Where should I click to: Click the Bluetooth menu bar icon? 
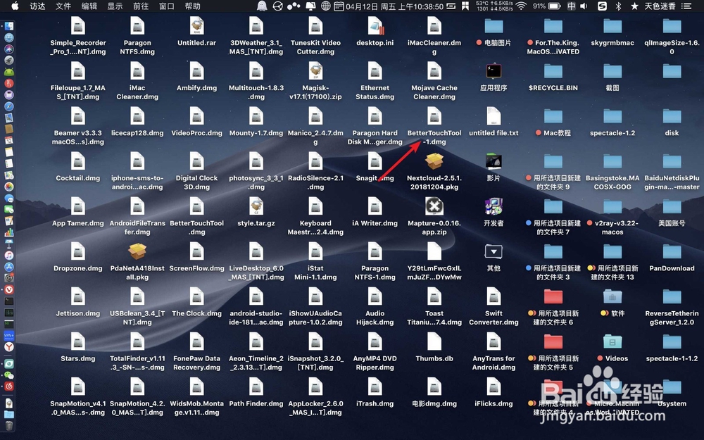tap(618, 6)
